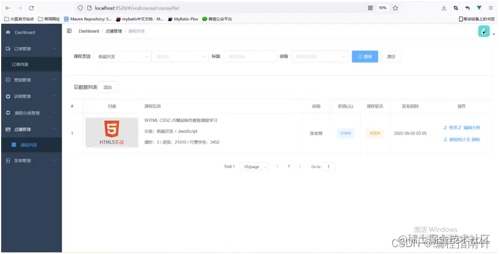Expand 讲师管理 using its chevron
This screenshot has width=499, height=254.
55,96
